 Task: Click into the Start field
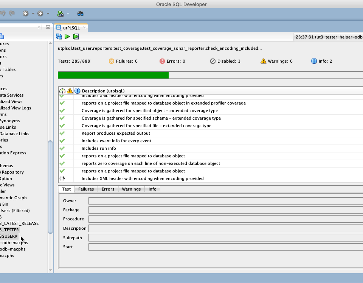pos(226,247)
